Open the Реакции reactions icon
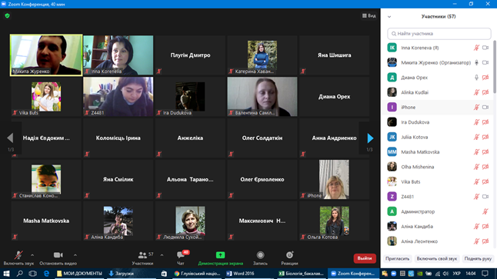 (x=289, y=255)
